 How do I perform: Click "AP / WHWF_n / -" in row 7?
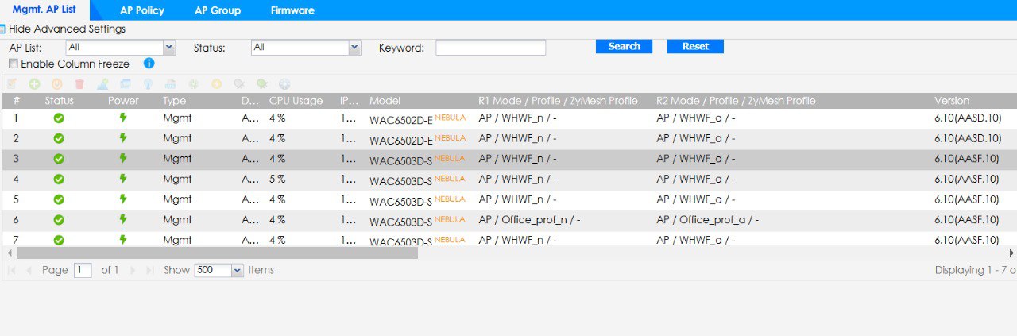(x=517, y=240)
